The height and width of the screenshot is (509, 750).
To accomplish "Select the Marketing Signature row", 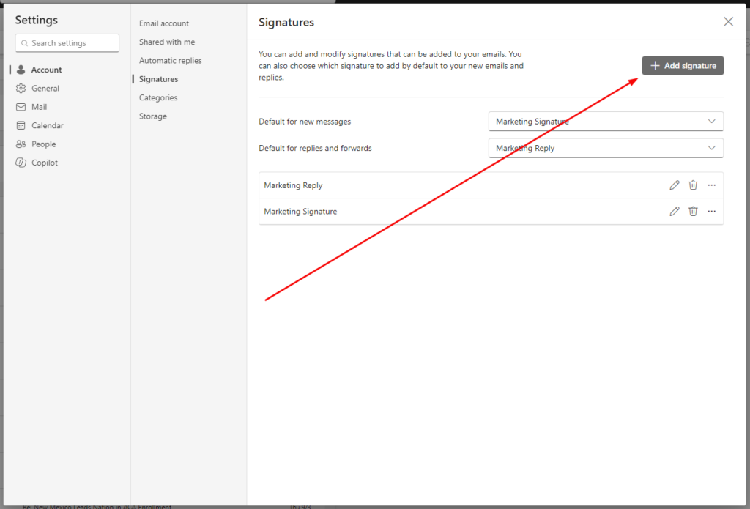I will tap(491, 211).
